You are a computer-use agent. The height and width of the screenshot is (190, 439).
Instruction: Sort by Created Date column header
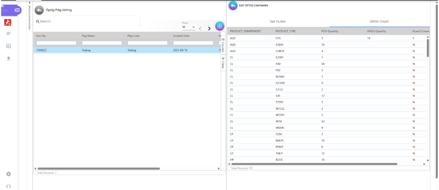182,36
